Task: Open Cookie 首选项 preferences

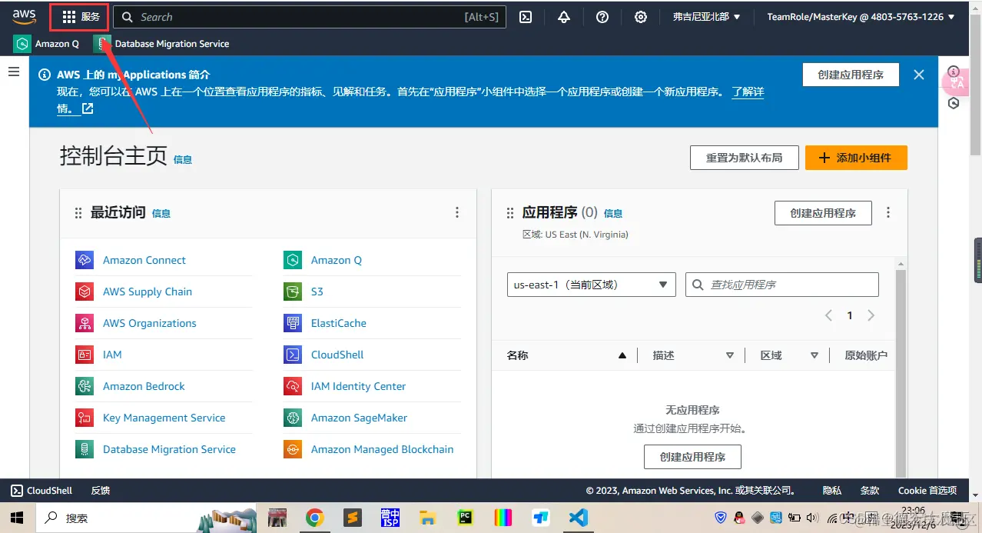Action: 927,491
